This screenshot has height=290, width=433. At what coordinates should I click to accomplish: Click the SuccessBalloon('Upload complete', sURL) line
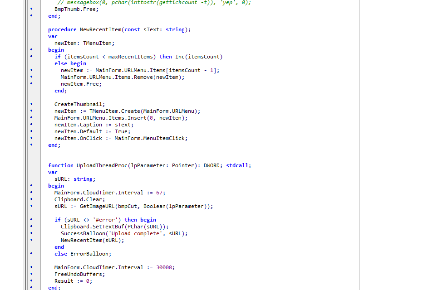click(124, 233)
